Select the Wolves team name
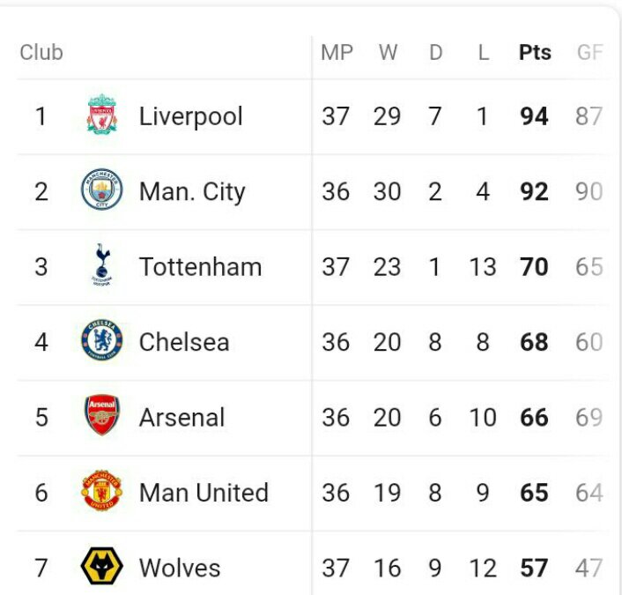The height and width of the screenshot is (595, 622). (x=180, y=567)
